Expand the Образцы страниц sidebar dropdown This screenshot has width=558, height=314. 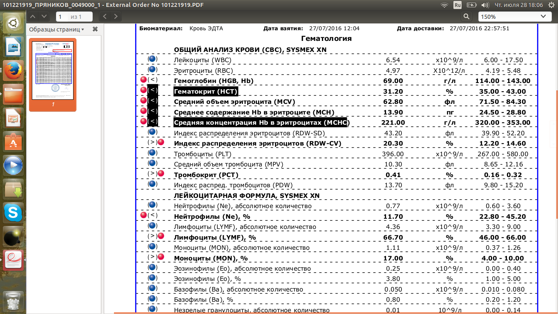pos(56,29)
